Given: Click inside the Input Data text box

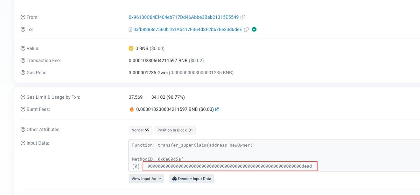Looking at the screenshot, I should [274, 155].
